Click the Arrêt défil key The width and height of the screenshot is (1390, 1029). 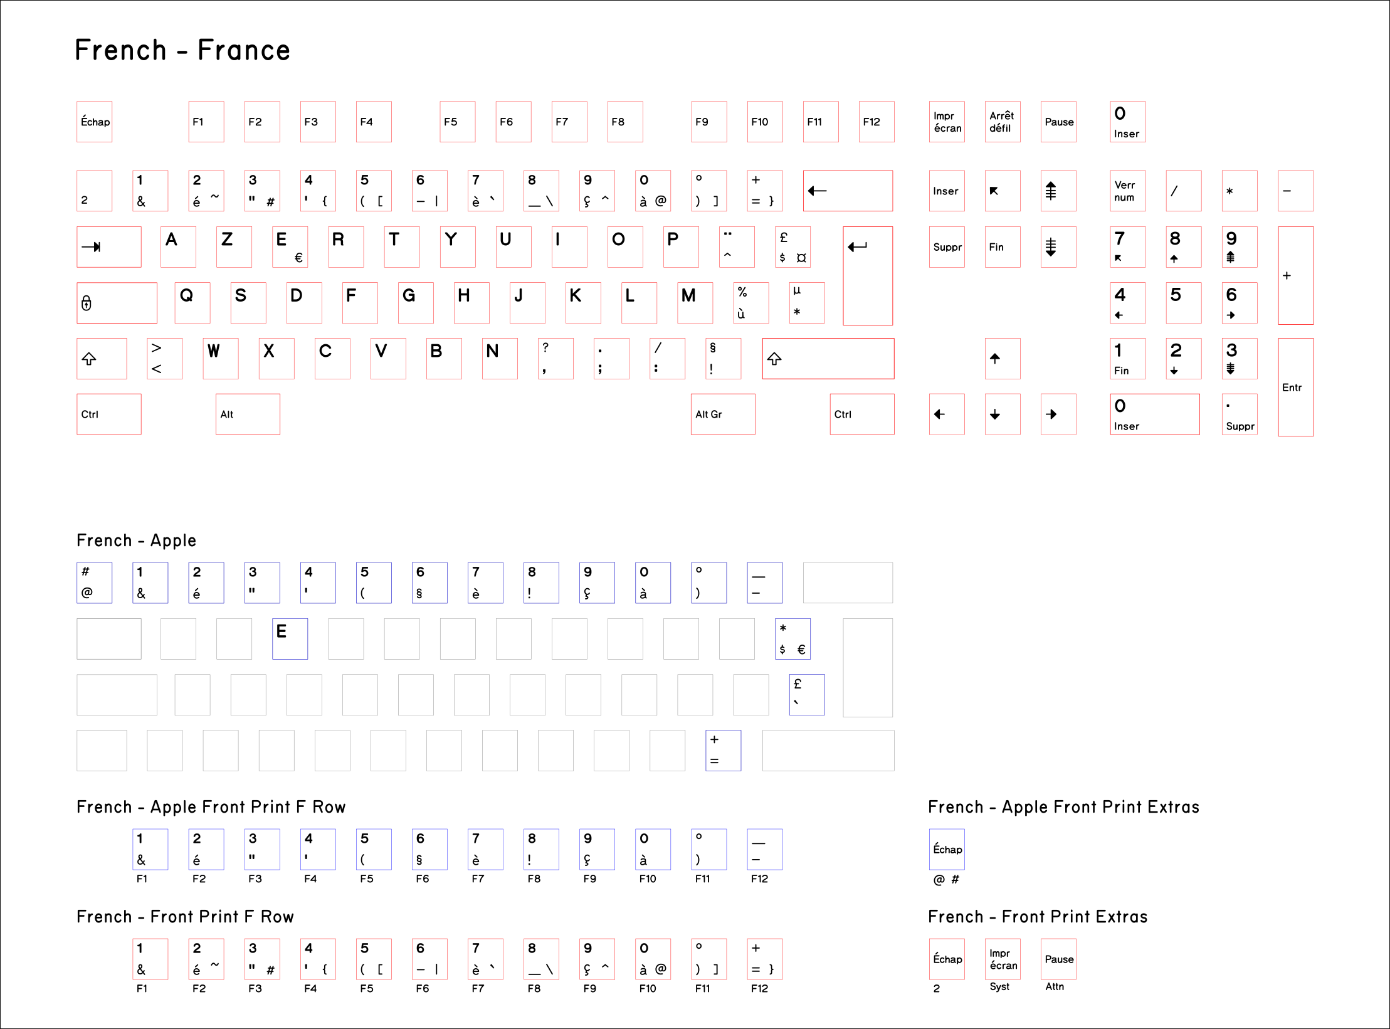tap(1003, 122)
